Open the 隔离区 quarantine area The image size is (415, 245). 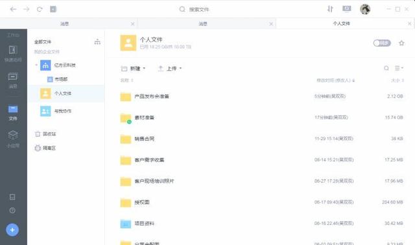point(45,148)
